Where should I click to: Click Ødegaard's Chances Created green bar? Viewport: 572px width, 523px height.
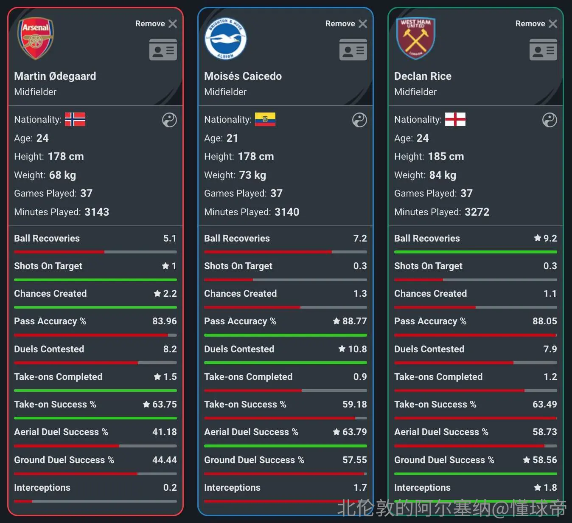(x=95, y=307)
